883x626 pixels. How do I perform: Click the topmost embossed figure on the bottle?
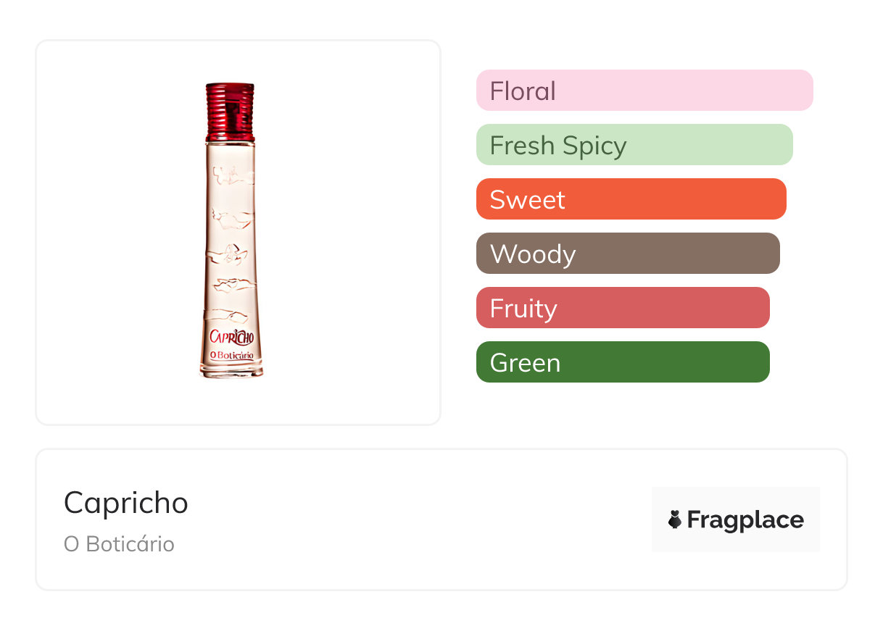tap(232, 174)
